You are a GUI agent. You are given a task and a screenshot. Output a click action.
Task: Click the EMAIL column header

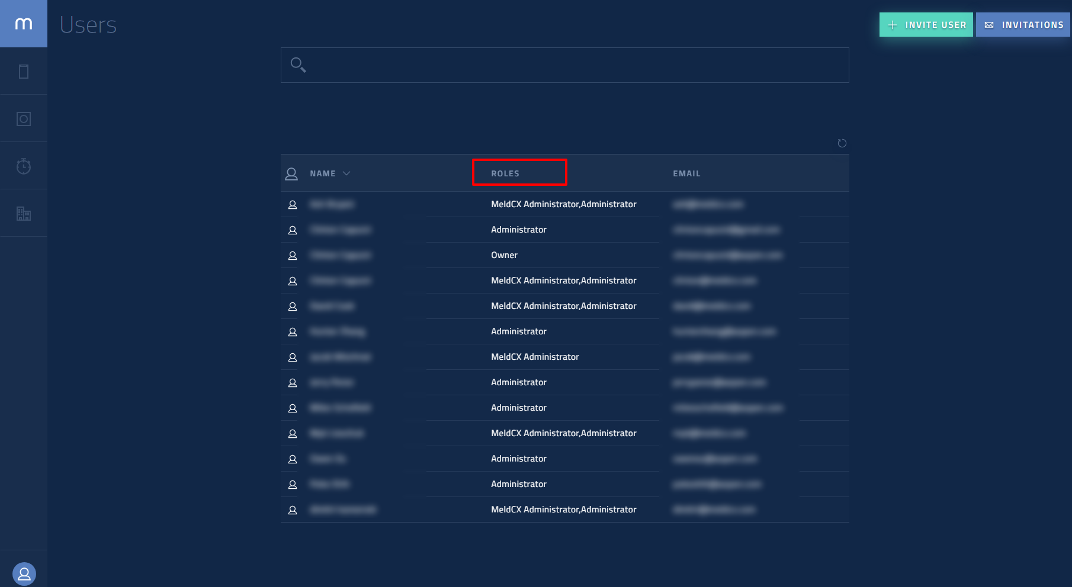(686, 173)
